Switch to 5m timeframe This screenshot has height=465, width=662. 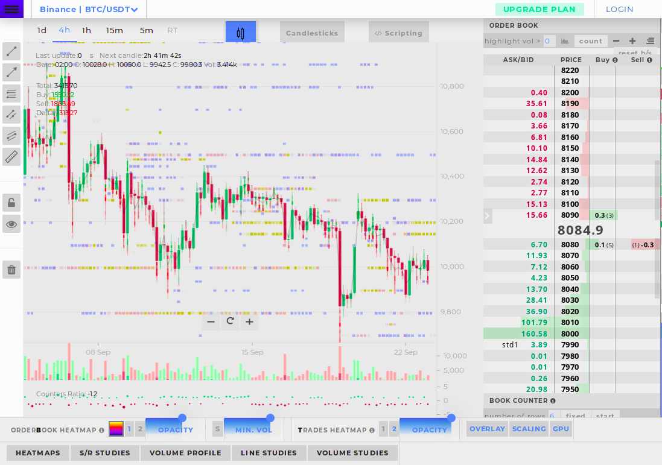(147, 30)
